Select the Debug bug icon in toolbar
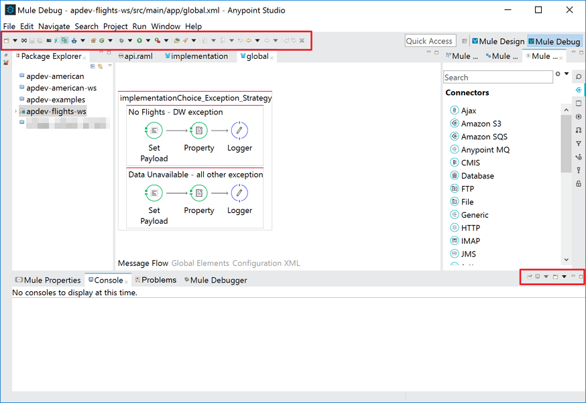The image size is (586, 403). [x=121, y=41]
